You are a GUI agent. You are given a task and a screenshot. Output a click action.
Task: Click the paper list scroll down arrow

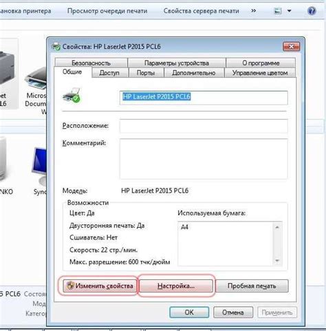(x=277, y=261)
